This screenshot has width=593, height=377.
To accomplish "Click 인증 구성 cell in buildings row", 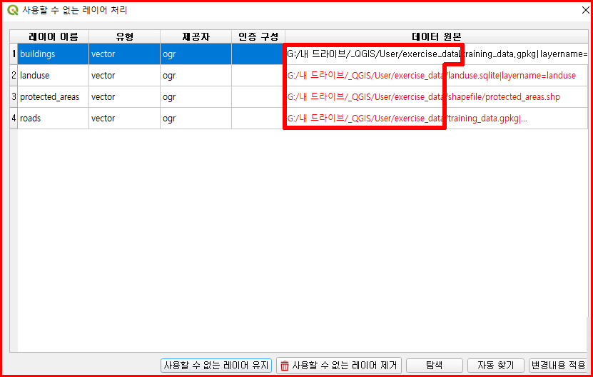I will (x=258, y=54).
